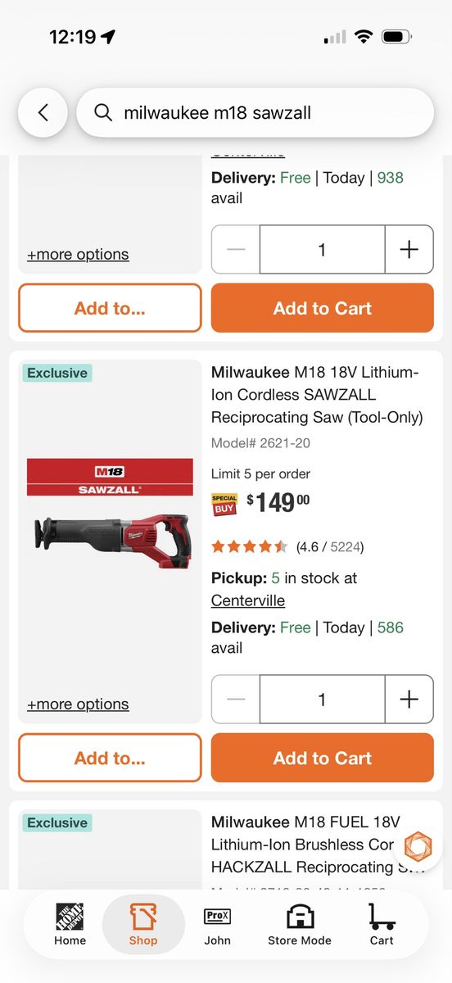Increase SAWZALL quantity with plus button
452x983 pixels.
(409, 699)
